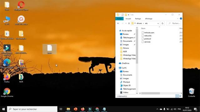Open the Navigateur Opera desktop shortcut
This screenshot has height=112, width=200.
pyautogui.click(x=21, y=6)
